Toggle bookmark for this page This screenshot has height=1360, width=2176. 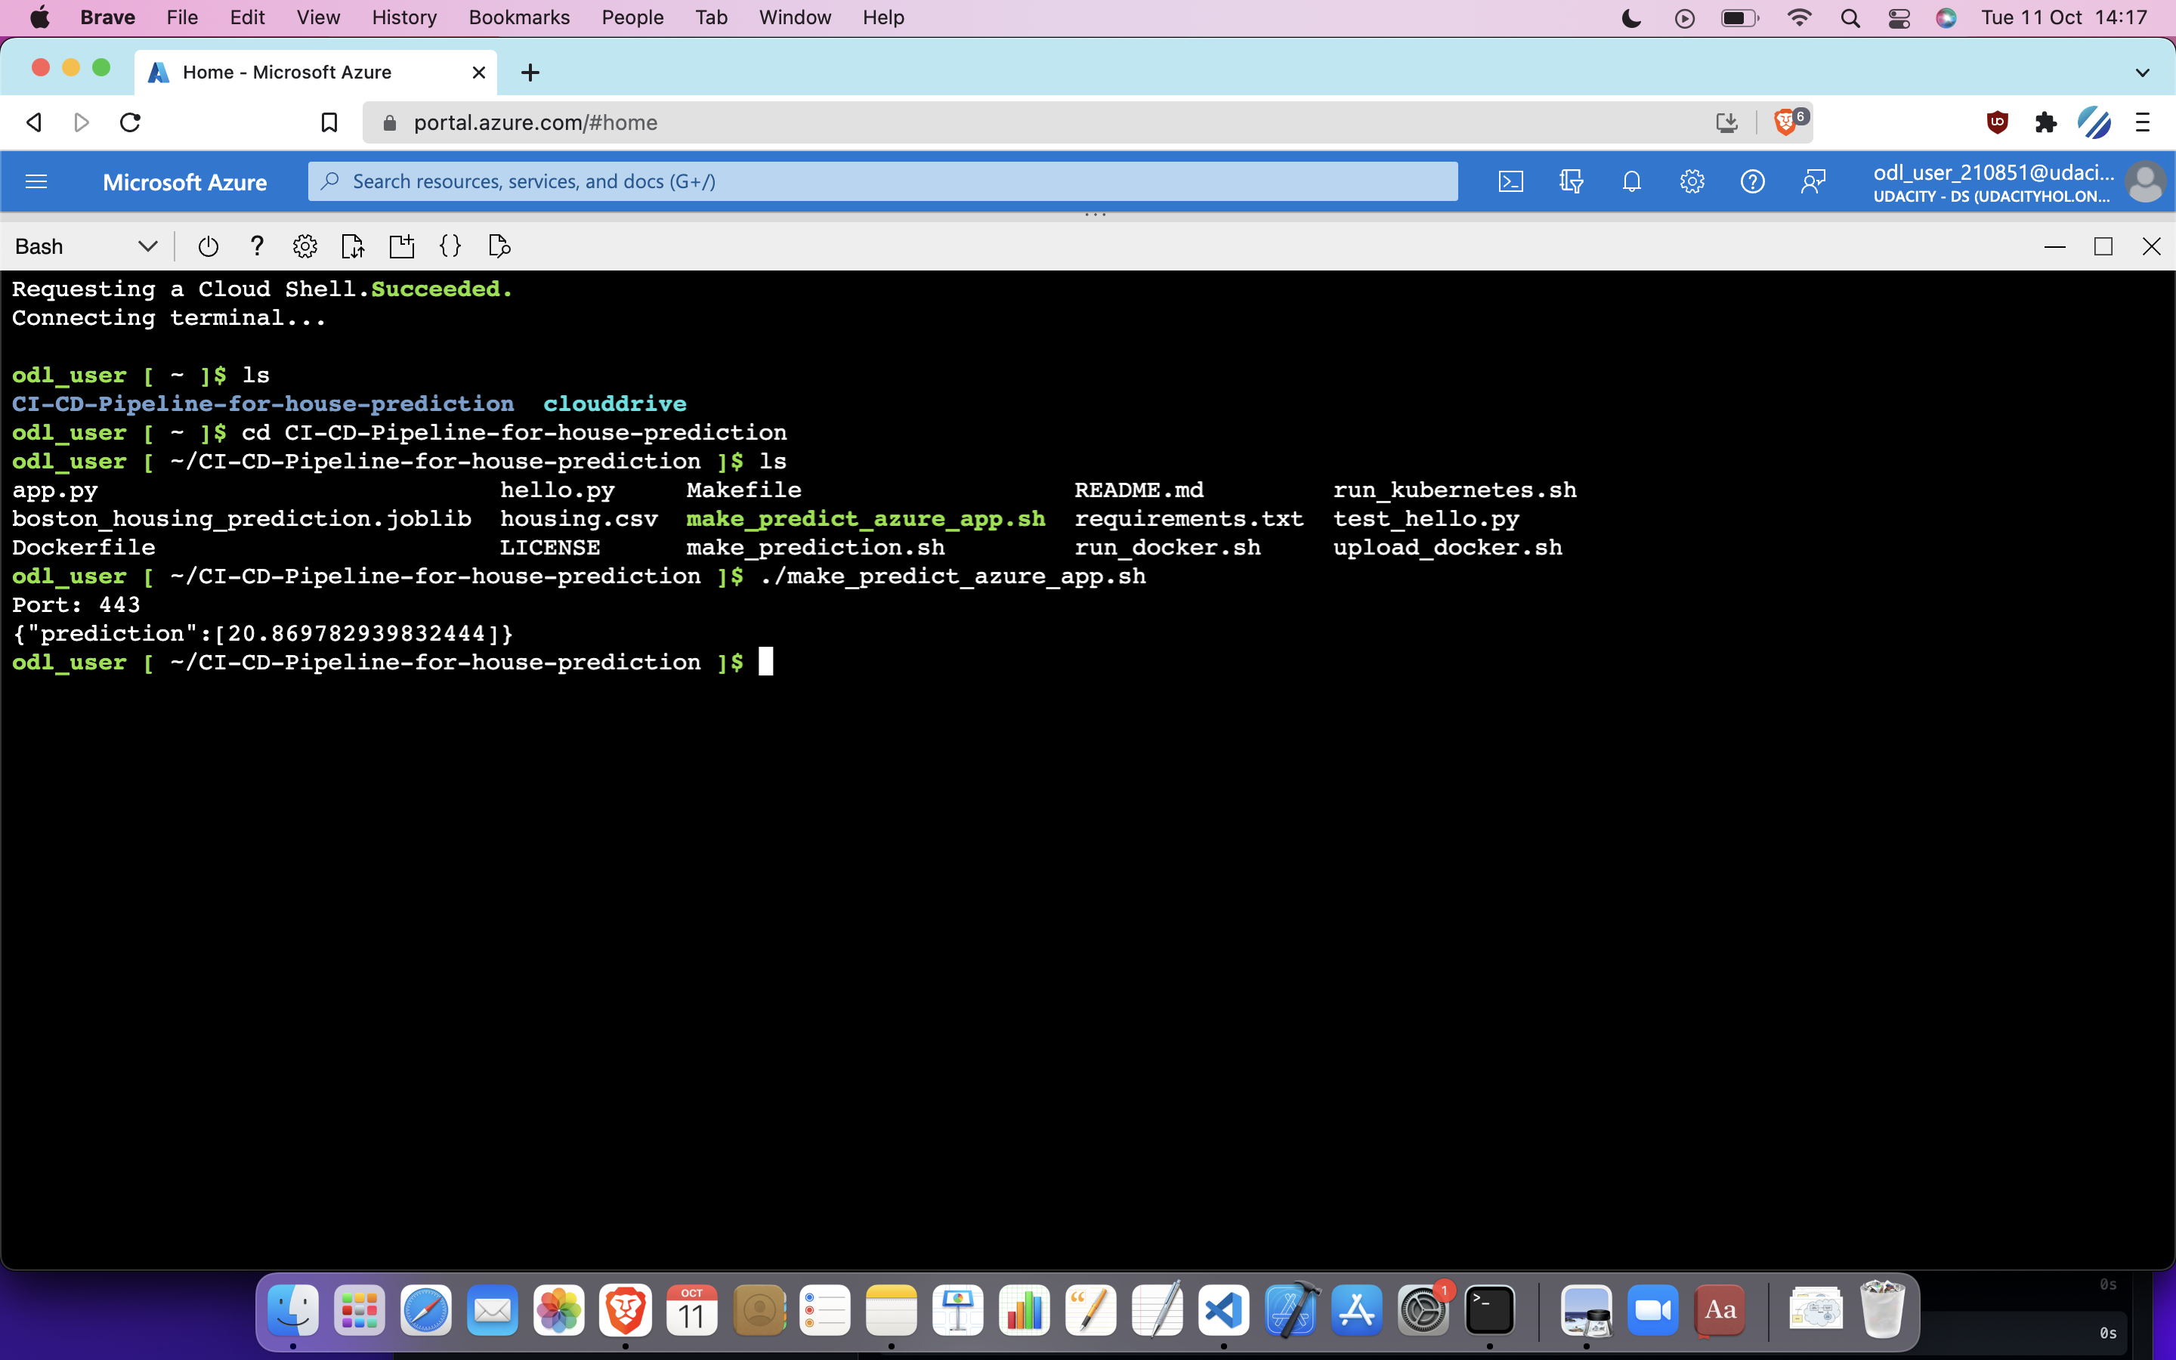(329, 122)
